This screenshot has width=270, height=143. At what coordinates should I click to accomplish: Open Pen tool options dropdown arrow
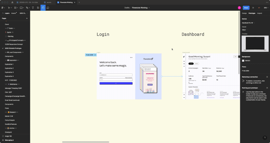click(x=29, y=8)
